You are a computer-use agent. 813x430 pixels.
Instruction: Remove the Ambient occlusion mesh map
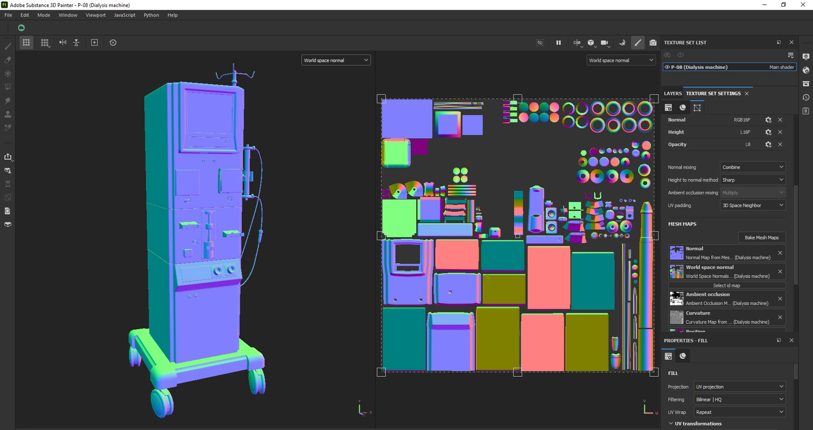point(780,299)
